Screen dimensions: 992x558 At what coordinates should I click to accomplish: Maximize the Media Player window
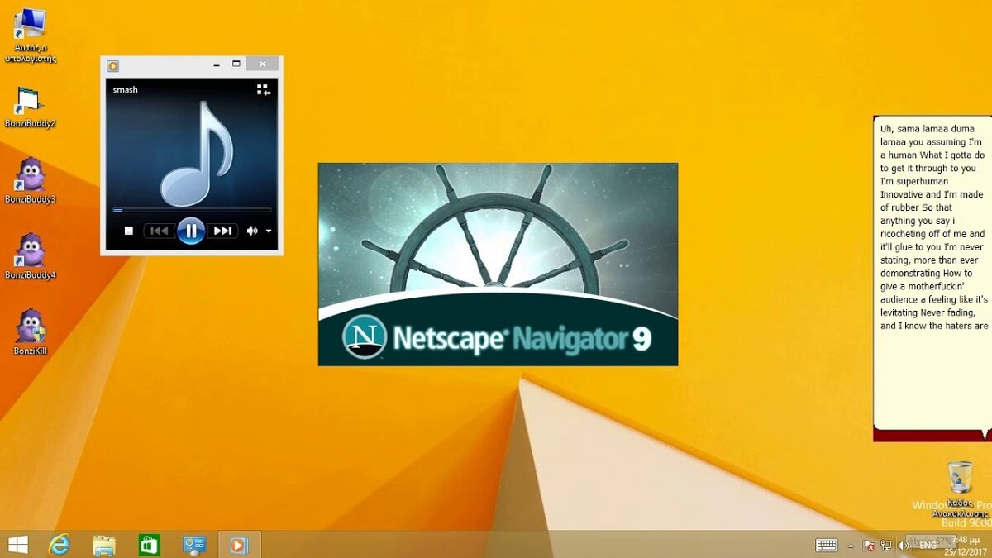(236, 64)
